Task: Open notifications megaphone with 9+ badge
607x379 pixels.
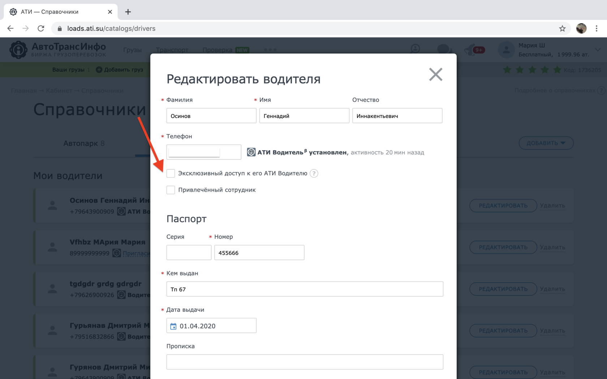Action: tap(474, 50)
